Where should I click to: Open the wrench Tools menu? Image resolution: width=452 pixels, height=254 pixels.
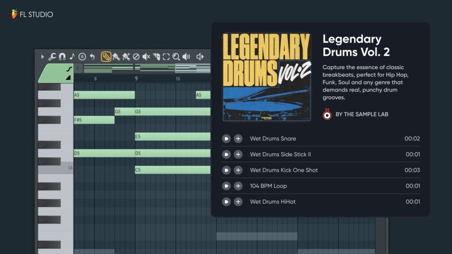[52, 57]
